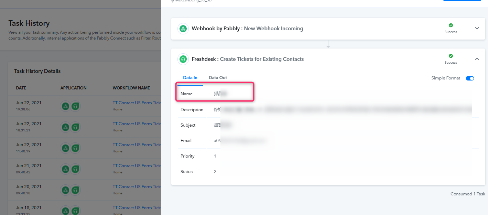Viewport: 488px width, 215px height.
Task: Toggle the Simple Format switch
Action: coord(470,78)
